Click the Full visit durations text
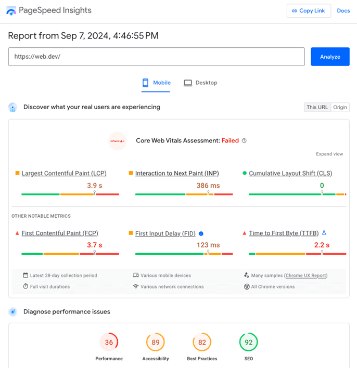 [x=50, y=286]
